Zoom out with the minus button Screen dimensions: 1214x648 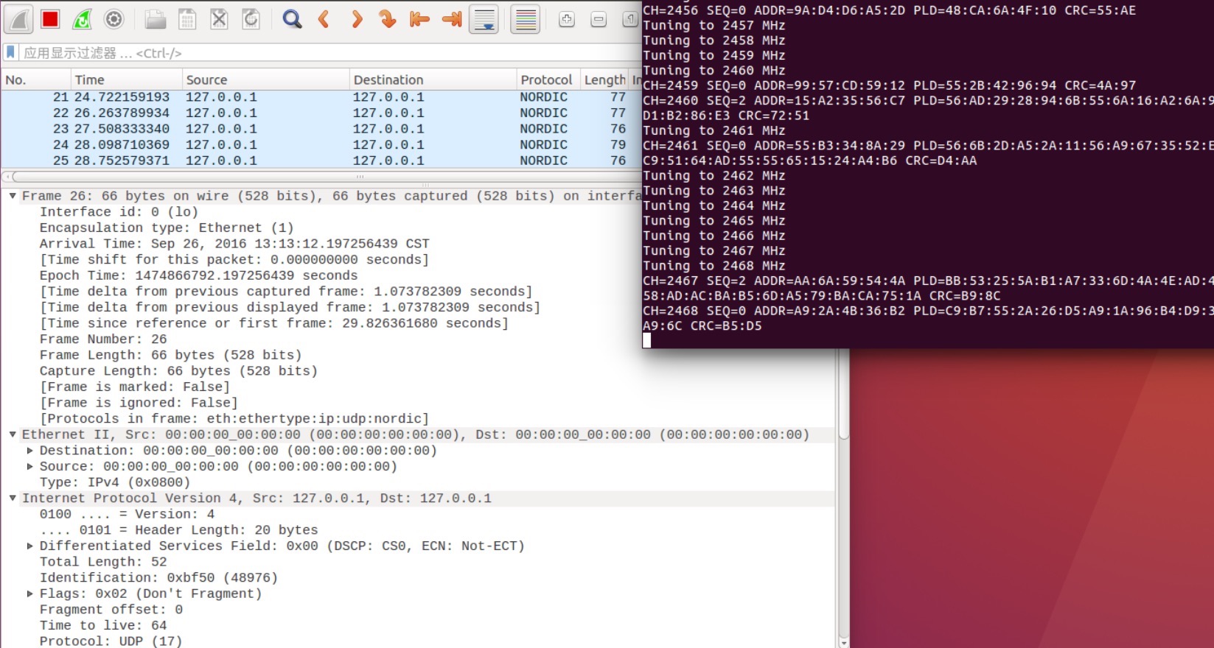599,19
